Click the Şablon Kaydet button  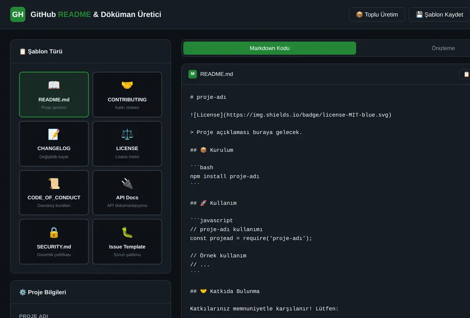[439, 15]
